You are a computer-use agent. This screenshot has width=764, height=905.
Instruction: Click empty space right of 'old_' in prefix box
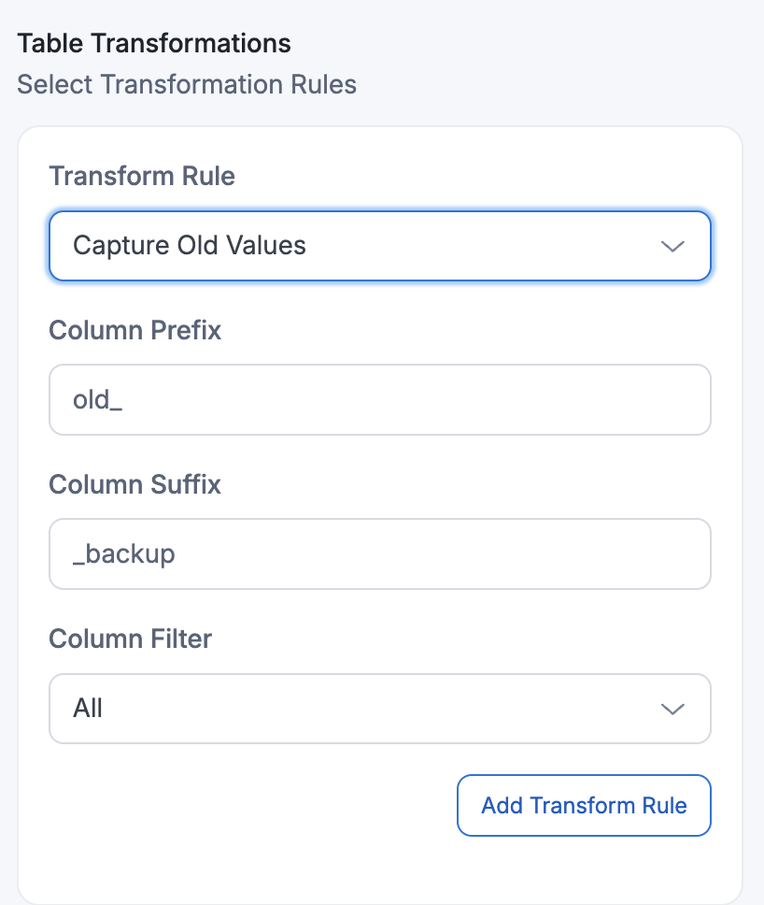(x=420, y=400)
